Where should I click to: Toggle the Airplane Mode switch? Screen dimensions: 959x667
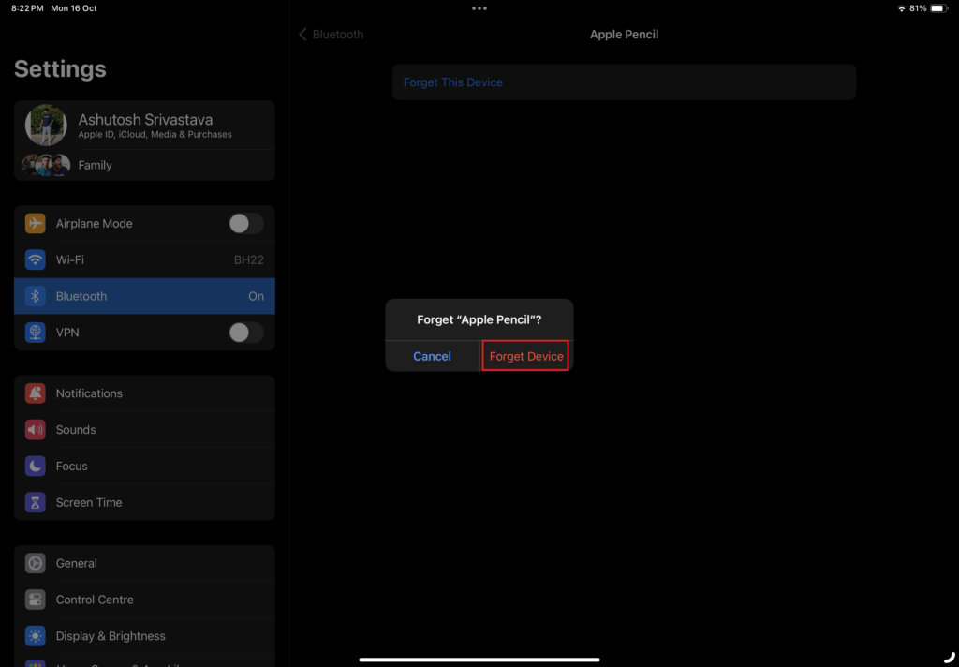click(246, 223)
